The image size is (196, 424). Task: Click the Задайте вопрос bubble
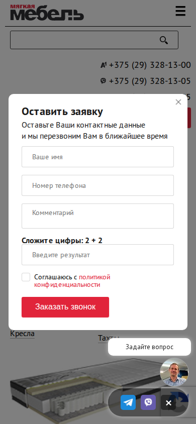(149, 347)
